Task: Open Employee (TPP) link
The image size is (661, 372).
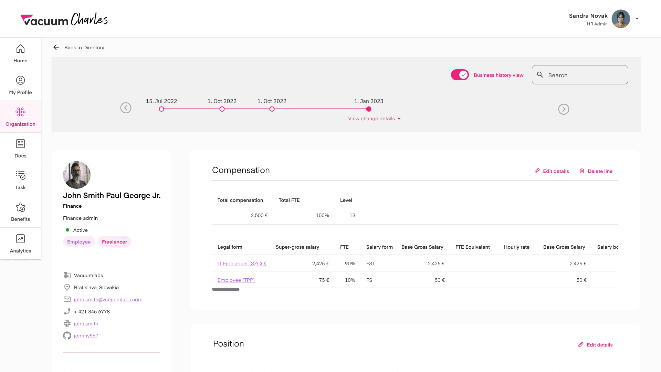Action: [236, 280]
